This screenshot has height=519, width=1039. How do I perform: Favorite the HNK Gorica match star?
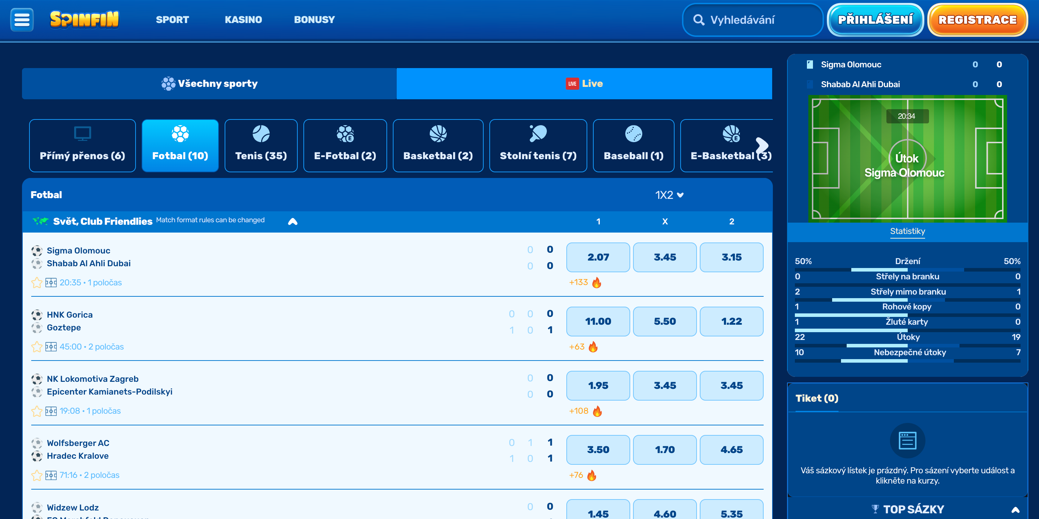pyautogui.click(x=37, y=347)
